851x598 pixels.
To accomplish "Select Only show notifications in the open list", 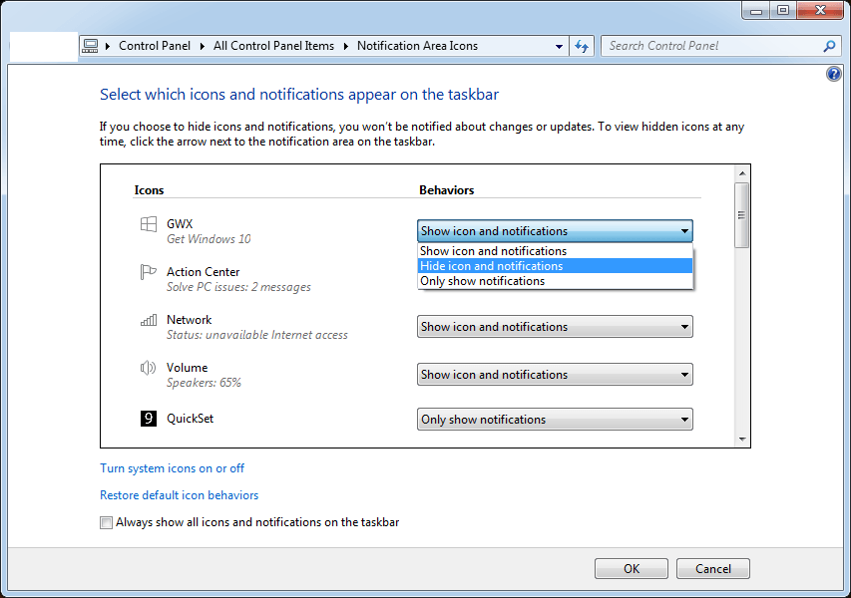I will (555, 280).
